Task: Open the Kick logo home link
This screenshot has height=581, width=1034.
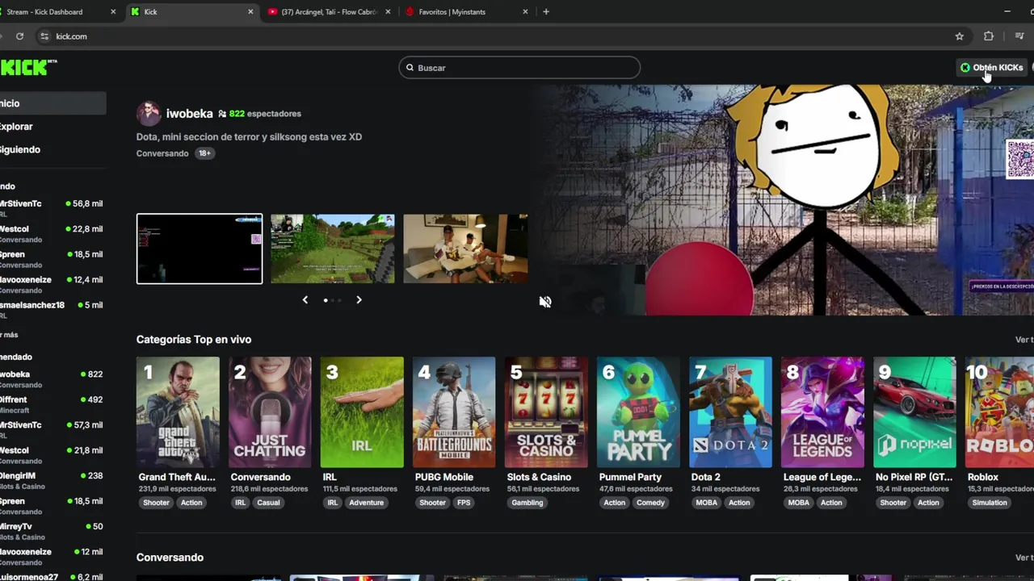Action: [27, 68]
